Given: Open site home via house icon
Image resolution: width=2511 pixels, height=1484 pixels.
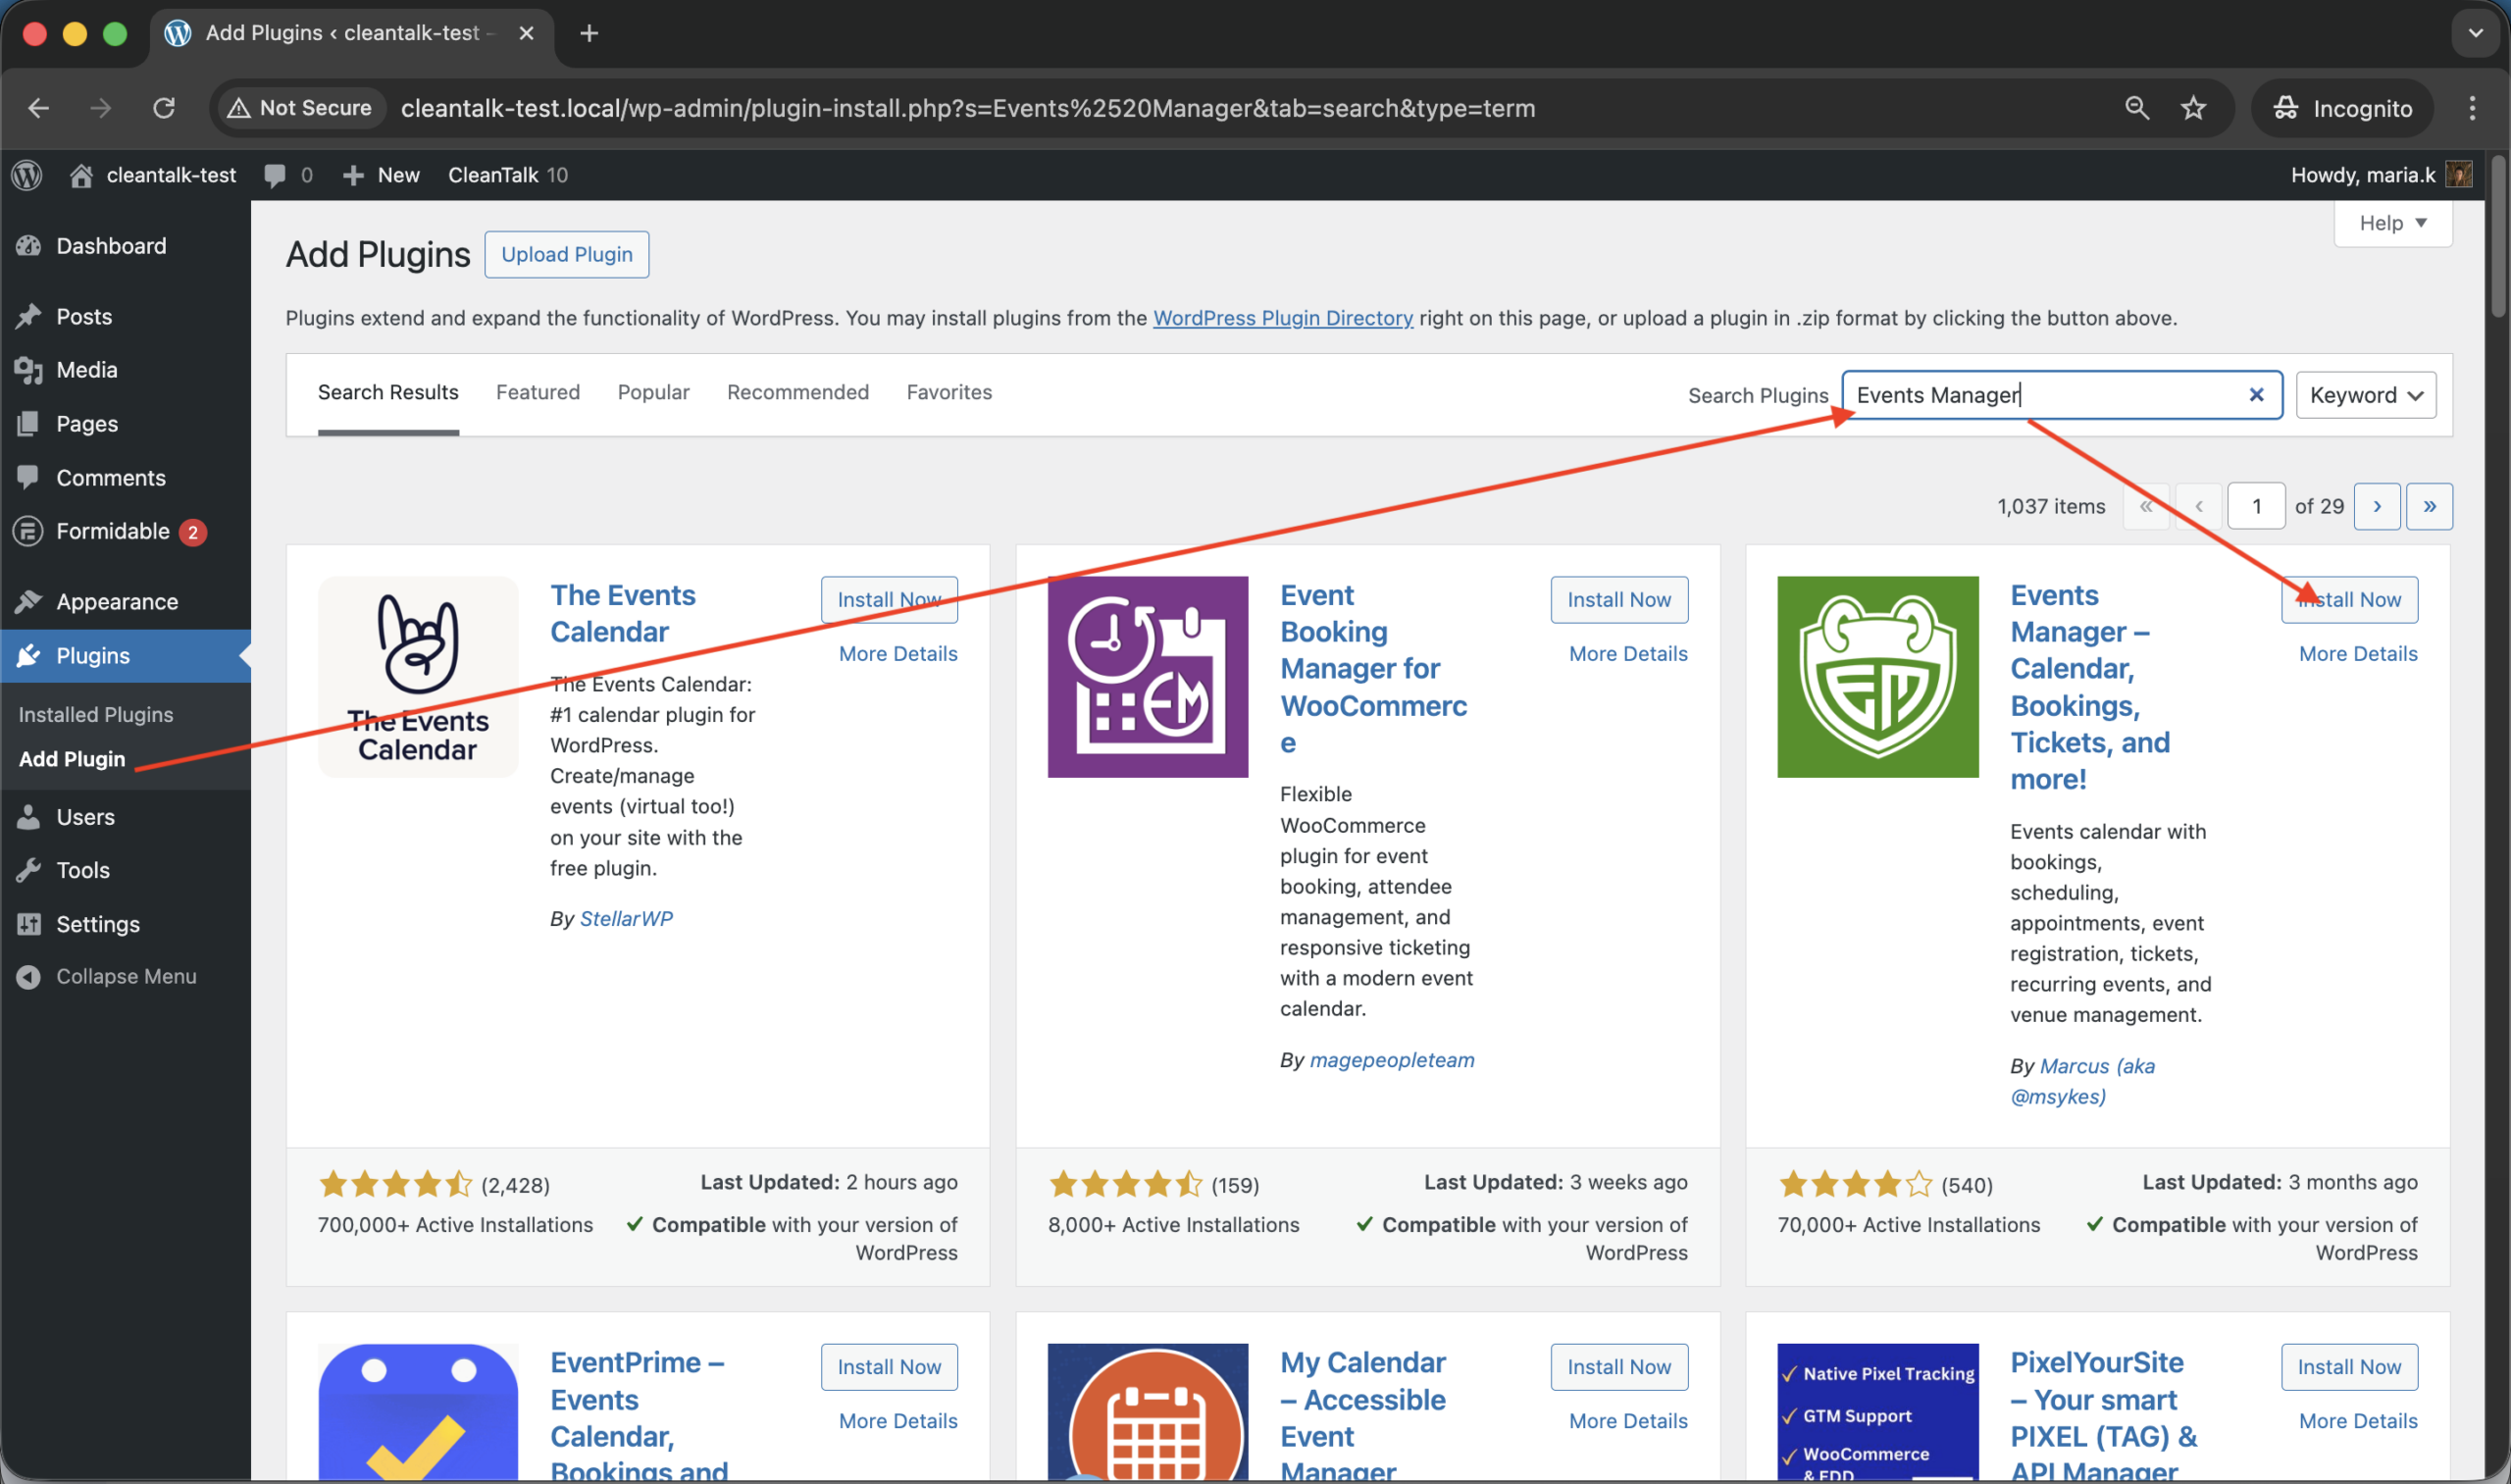Looking at the screenshot, I should pos(81,175).
